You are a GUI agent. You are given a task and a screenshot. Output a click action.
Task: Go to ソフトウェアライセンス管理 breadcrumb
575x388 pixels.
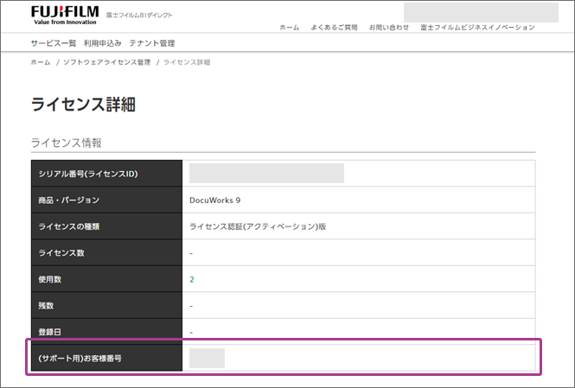click(x=106, y=62)
